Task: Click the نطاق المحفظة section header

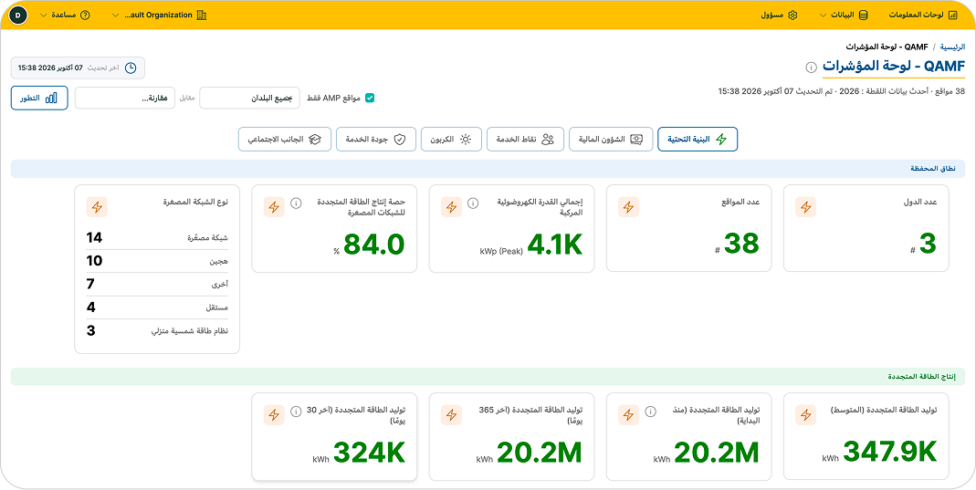Action: 488,169
